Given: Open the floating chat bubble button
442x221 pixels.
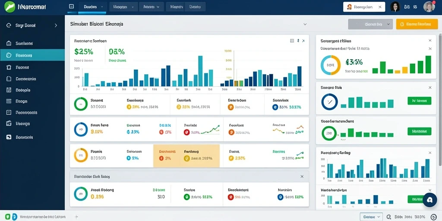Looking at the screenshot, I should coord(430,200).
